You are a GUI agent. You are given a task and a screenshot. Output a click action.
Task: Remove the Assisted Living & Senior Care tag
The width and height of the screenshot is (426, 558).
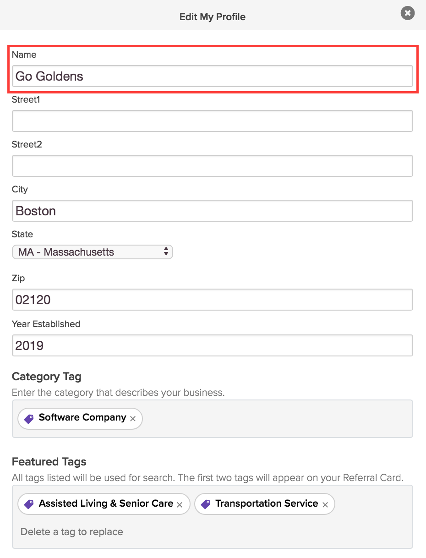click(x=180, y=504)
